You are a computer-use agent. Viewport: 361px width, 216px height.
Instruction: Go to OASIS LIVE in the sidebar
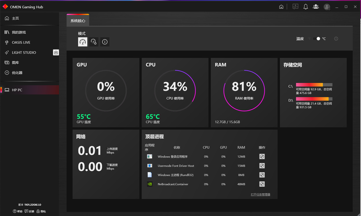tap(21, 42)
